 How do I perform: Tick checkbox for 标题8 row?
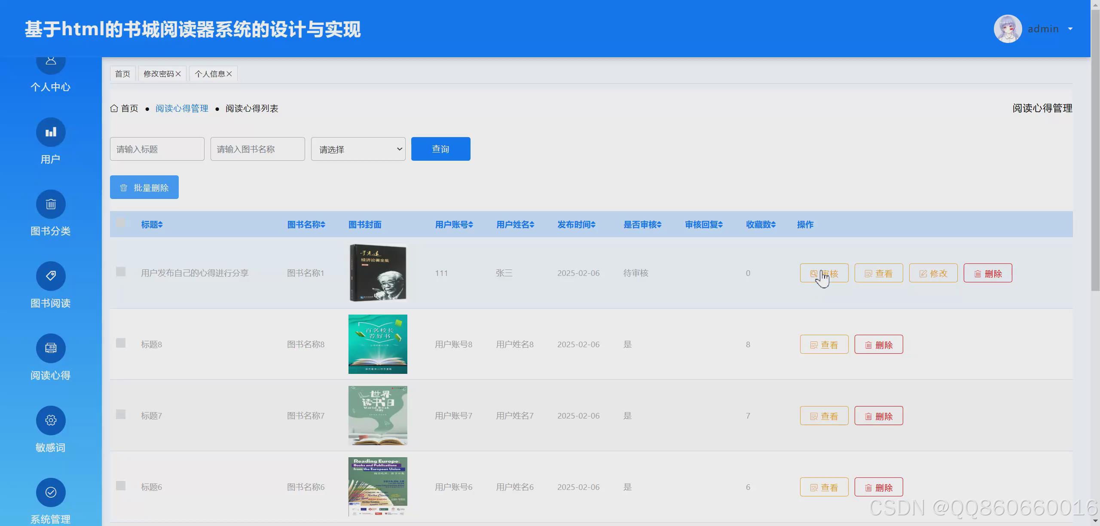(121, 343)
